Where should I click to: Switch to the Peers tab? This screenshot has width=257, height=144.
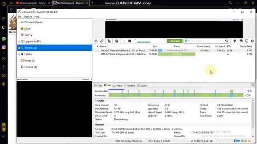118,86
